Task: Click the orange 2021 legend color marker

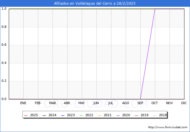Action: pos(100,116)
